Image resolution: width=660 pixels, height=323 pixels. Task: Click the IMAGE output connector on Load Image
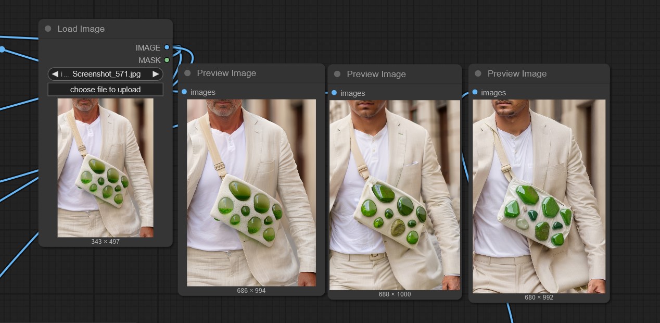pyautogui.click(x=167, y=47)
